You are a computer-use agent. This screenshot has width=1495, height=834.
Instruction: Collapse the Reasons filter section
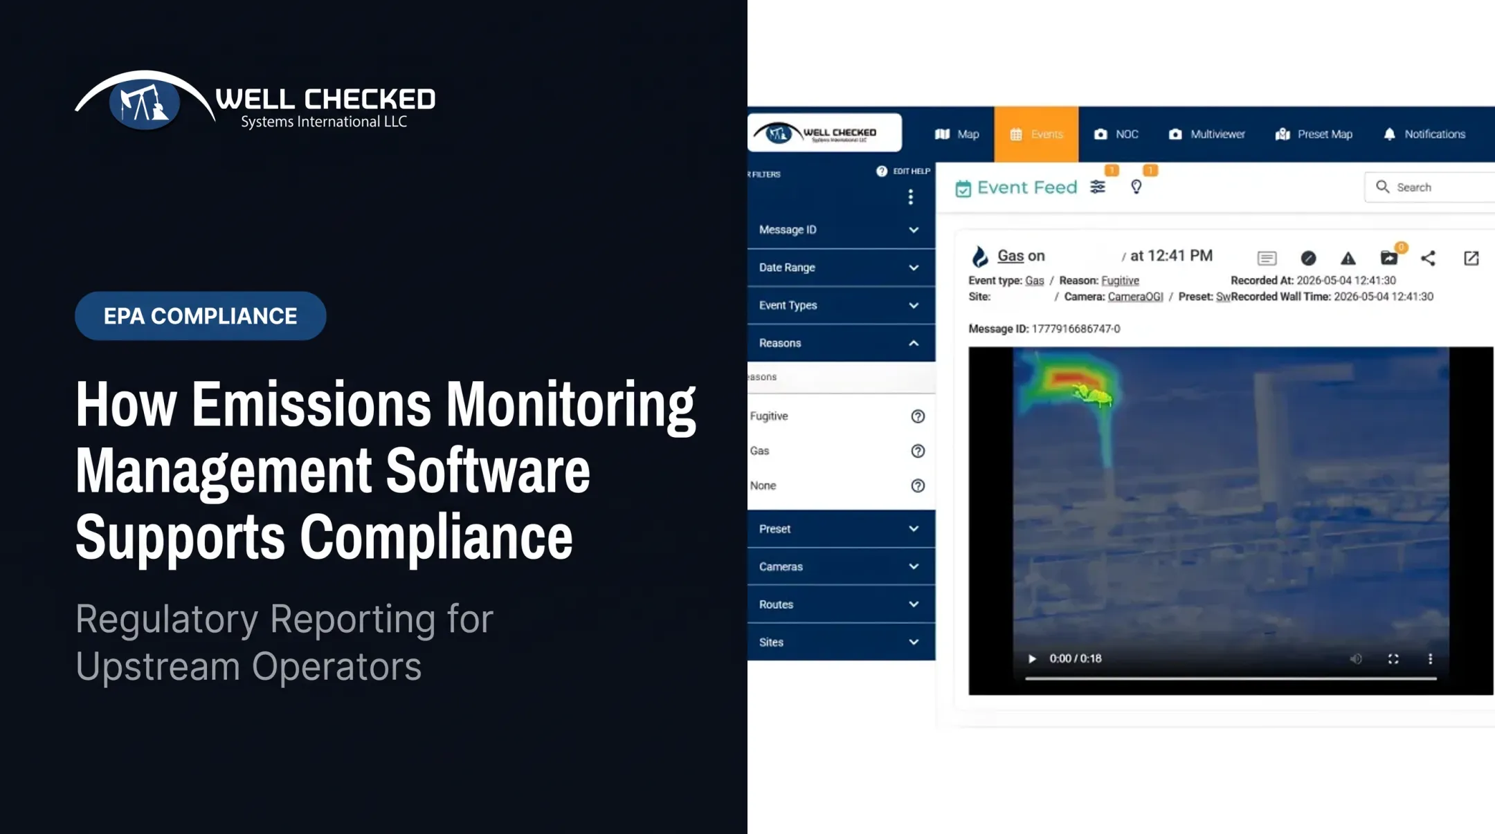[x=841, y=343]
